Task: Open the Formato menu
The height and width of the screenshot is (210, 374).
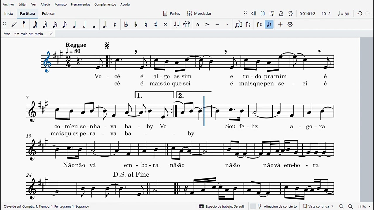Action: coord(60,4)
